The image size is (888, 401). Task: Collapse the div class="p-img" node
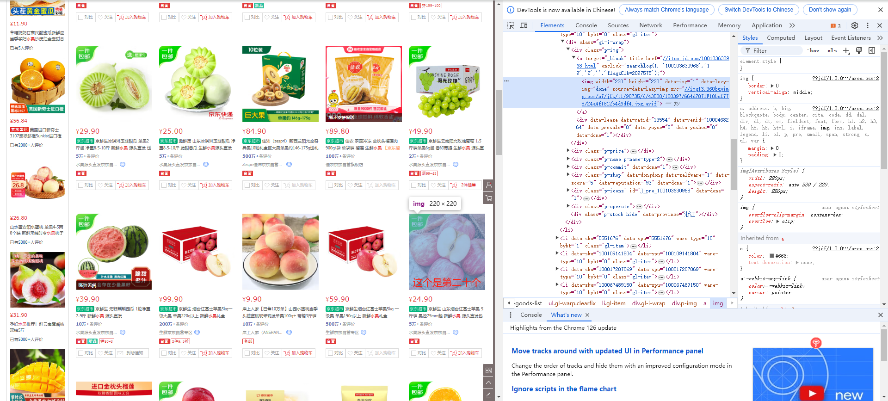click(x=568, y=50)
